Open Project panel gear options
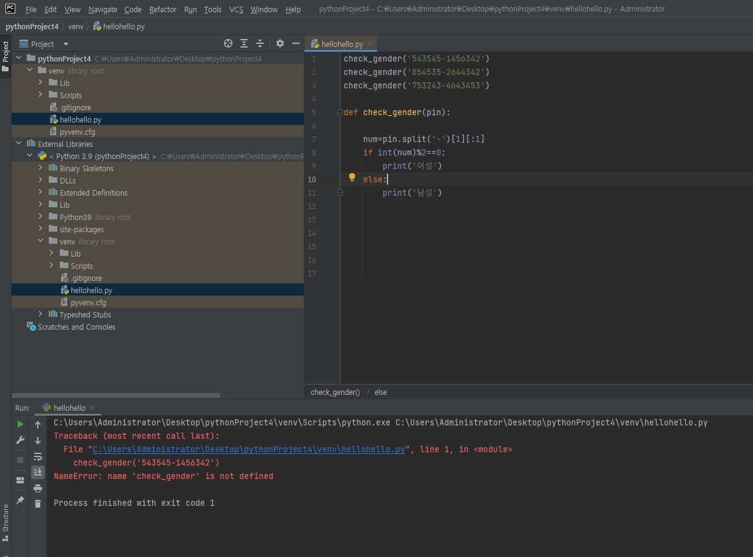 pos(280,43)
